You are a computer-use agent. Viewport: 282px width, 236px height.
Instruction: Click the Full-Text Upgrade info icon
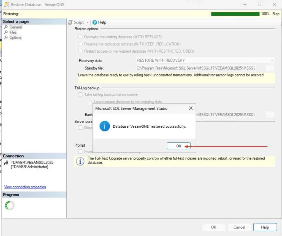point(80,161)
